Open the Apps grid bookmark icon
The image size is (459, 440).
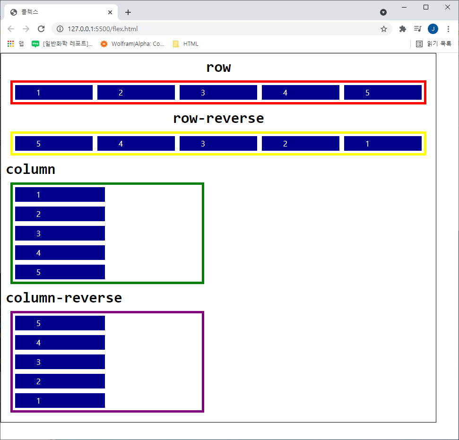[x=10, y=44]
